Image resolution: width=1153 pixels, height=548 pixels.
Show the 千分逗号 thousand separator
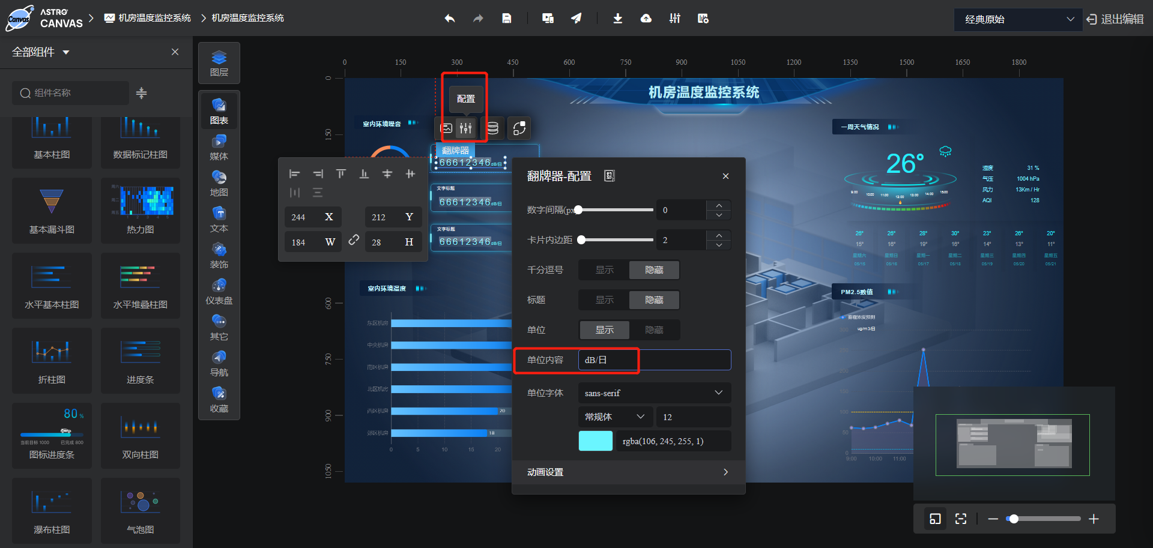[604, 269]
